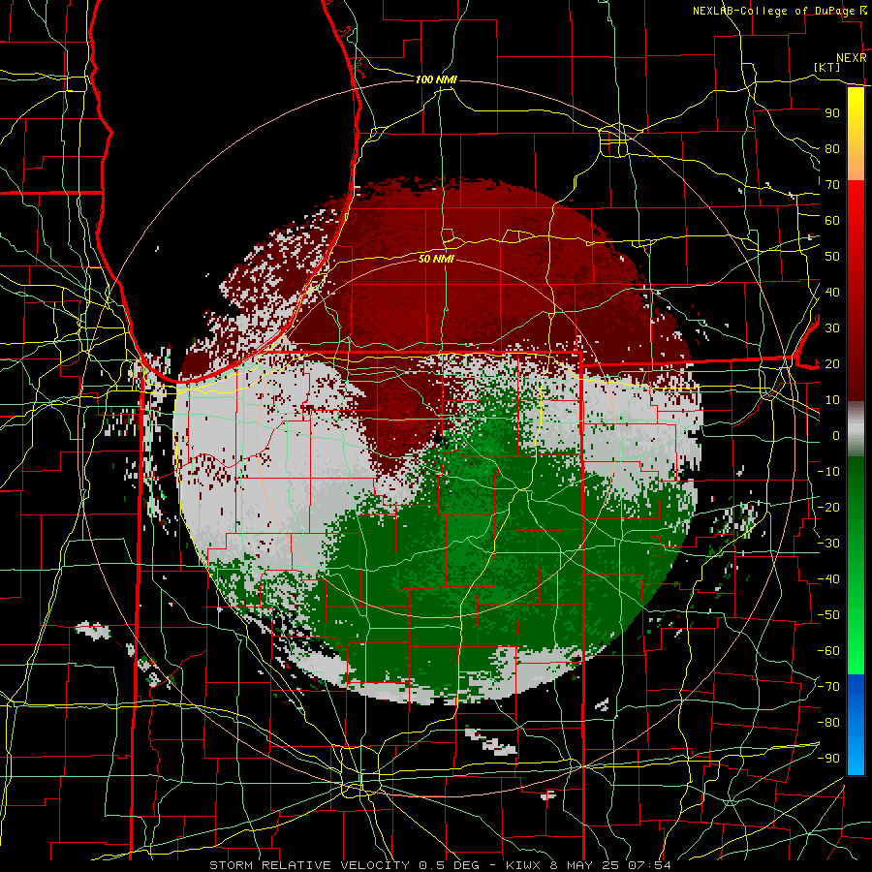
Task: Click the 100 NMI range ring label
Action: pyautogui.click(x=436, y=79)
